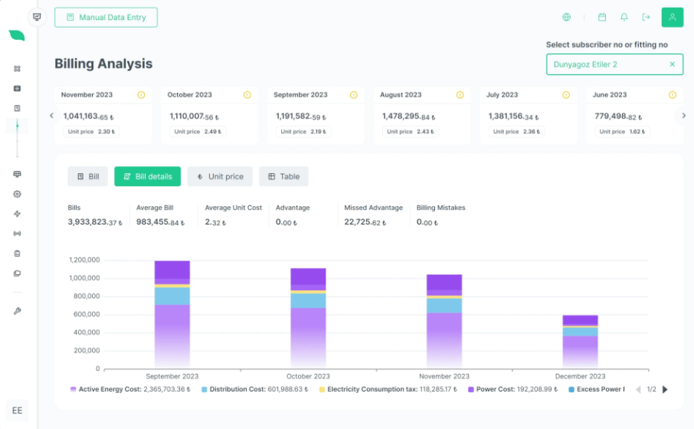Toggle Distribution Cost legend series

254,389
